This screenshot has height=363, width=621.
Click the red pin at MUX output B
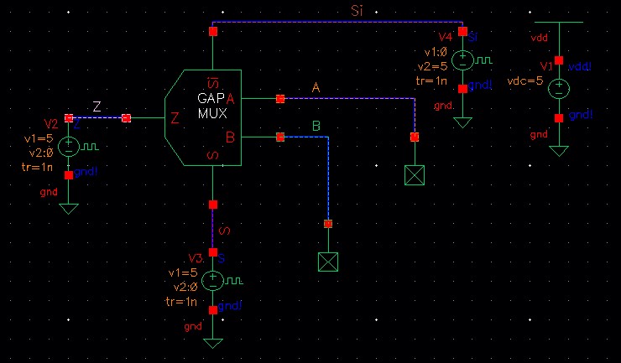[x=280, y=137]
